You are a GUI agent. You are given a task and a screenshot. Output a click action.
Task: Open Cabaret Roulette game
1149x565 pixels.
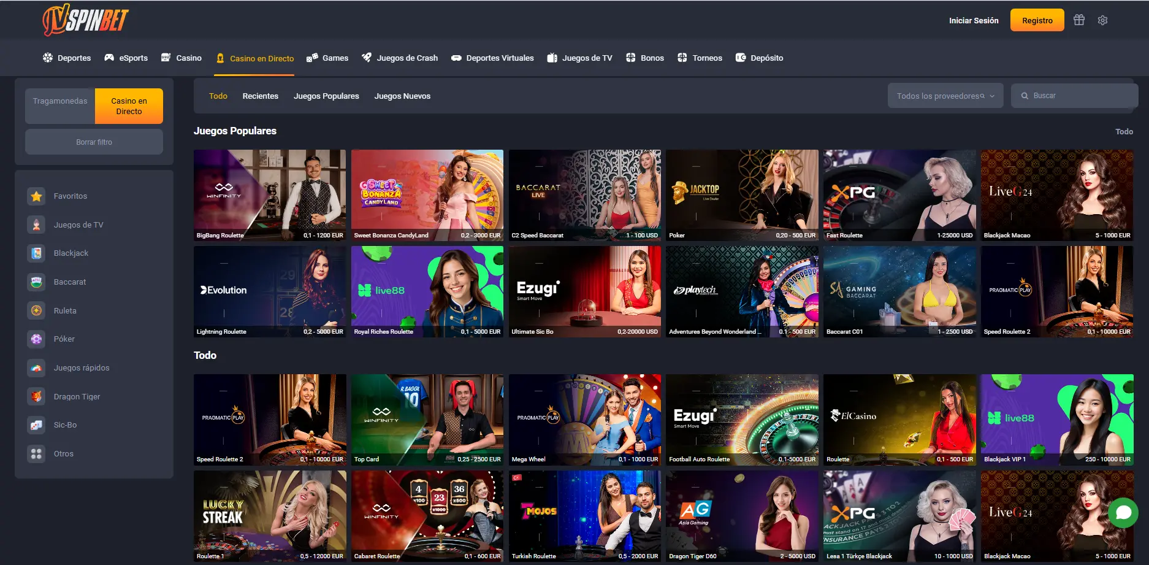427,516
